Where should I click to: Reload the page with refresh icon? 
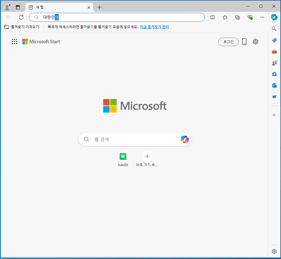click(21, 17)
